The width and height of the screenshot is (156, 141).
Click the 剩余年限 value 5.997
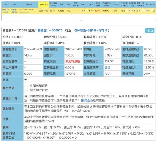pos(108,55)
